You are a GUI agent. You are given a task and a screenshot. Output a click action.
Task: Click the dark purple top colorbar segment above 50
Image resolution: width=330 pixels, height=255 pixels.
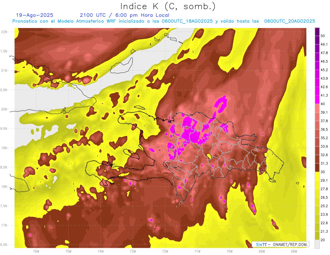click(x=317, y=32)
